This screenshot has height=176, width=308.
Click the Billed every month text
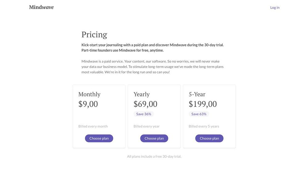(93, 126)
